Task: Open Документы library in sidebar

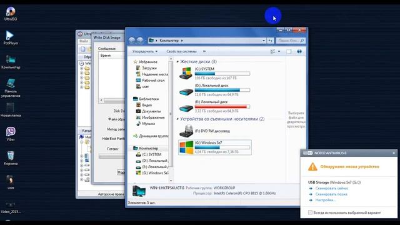Action: coord(149,111)
